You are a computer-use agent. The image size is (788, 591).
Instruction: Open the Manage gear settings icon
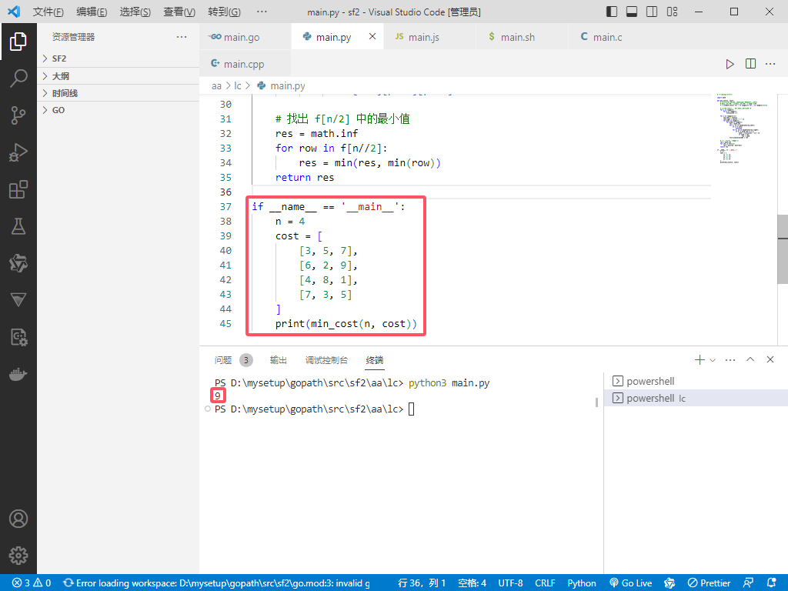click(18, 556)
